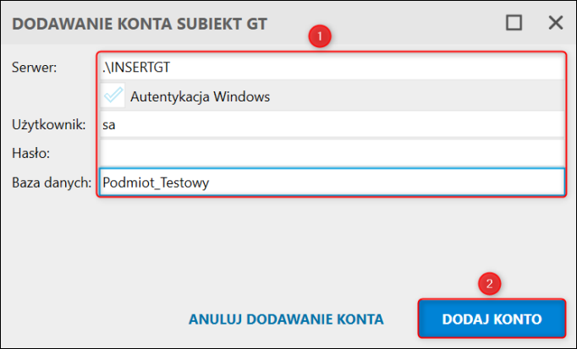This screenshot has width=577, height=349.
Task: Click into the Użytkownik text field
Action: 332,124
